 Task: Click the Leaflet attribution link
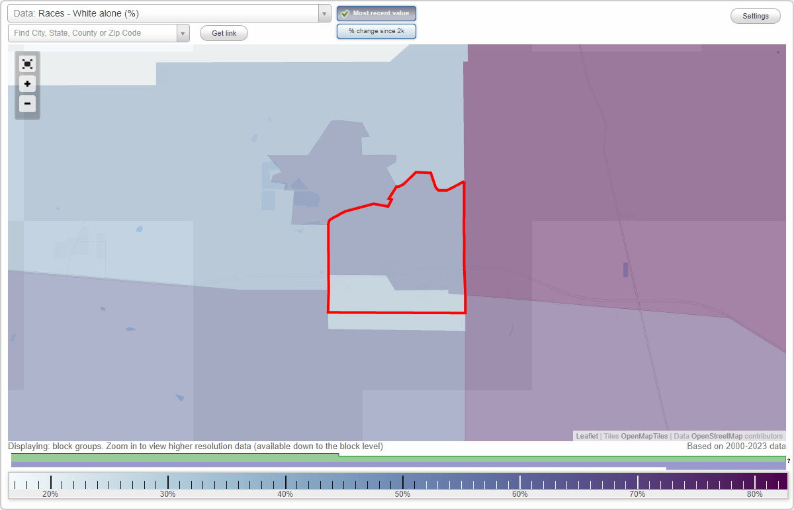coord(586,436)
